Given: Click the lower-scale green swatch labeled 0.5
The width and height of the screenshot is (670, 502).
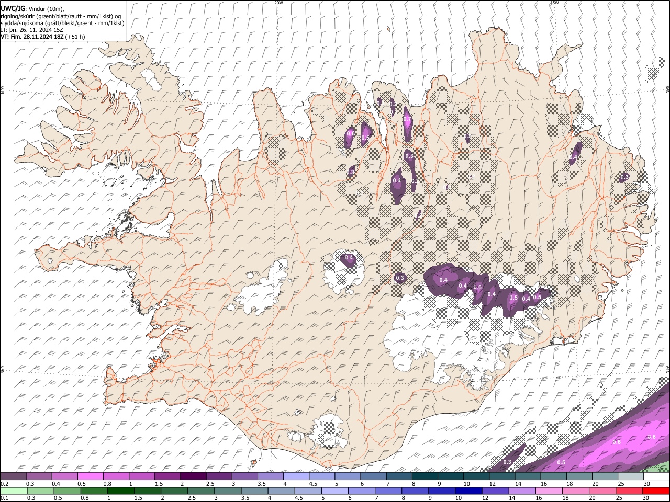Looking at the screenshot, I should coord(67,491).
